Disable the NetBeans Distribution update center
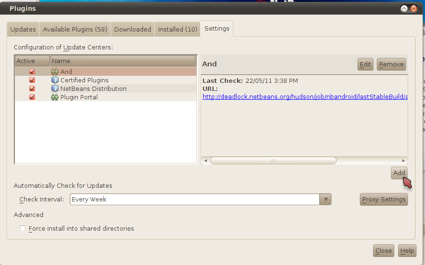 [32, 88]
